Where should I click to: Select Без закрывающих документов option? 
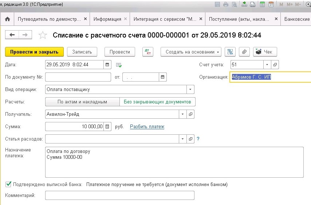coord(157,102)
